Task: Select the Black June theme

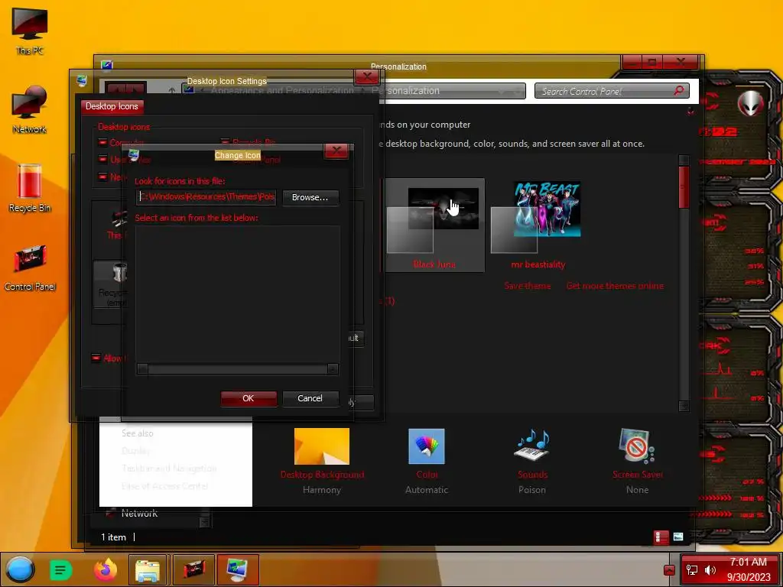Action: click(434, 225)
